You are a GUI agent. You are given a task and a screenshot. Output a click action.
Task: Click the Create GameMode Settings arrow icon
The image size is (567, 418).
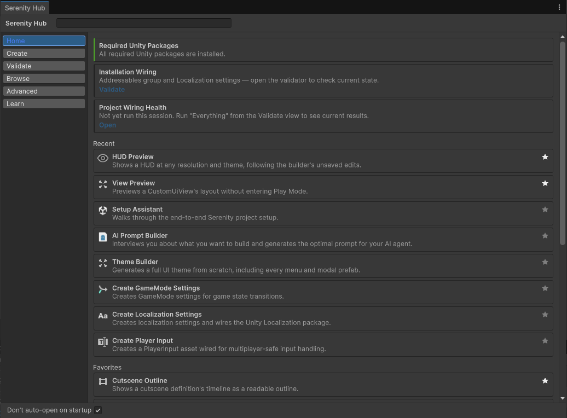pyautogui.click(x=103, y=289)
